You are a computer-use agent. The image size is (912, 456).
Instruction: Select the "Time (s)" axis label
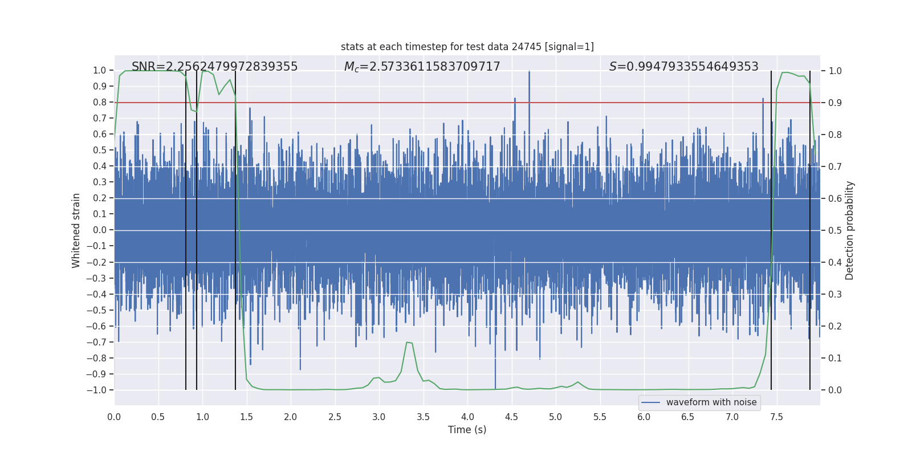(x=467, y=430)
